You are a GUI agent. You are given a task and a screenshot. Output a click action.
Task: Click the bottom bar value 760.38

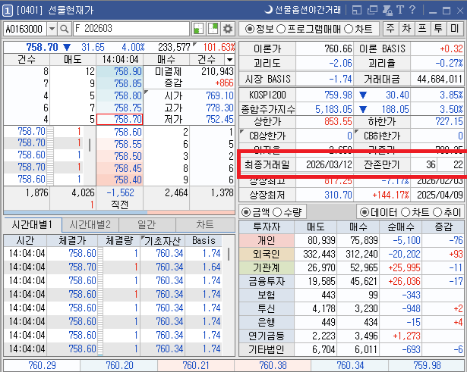pyautogui.click(x=273, y=365)
